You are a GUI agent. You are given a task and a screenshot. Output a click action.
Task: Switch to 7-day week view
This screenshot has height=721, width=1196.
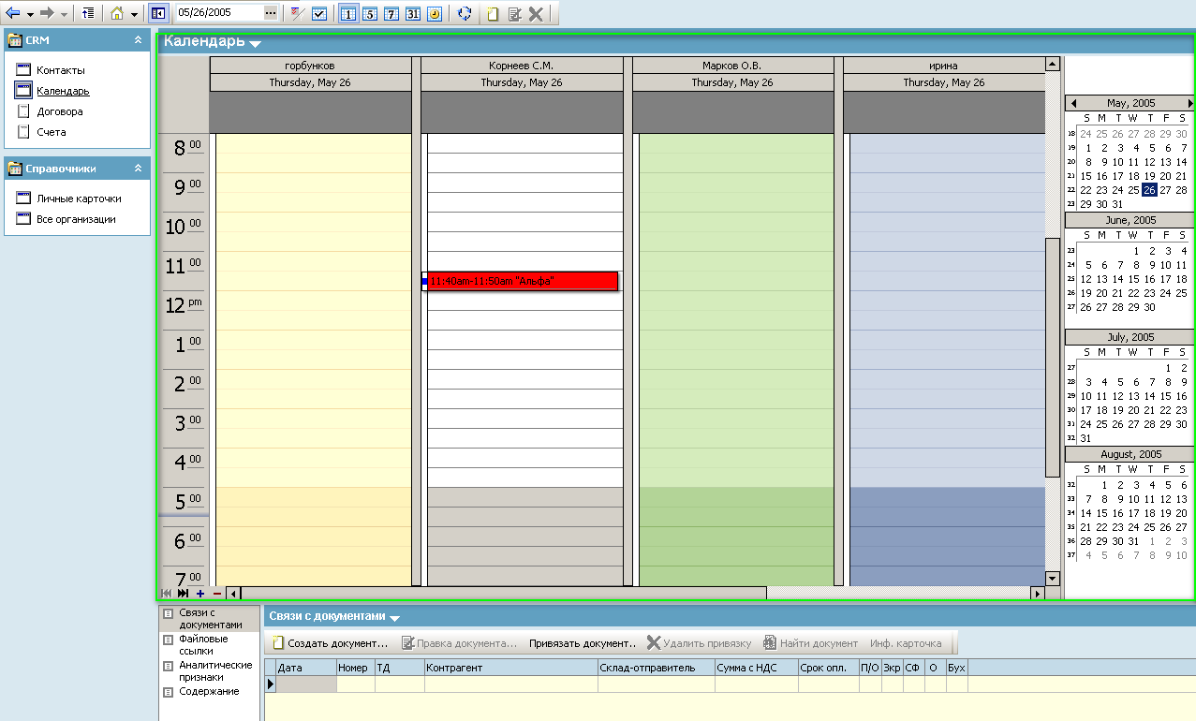click(x=391, y=13)
